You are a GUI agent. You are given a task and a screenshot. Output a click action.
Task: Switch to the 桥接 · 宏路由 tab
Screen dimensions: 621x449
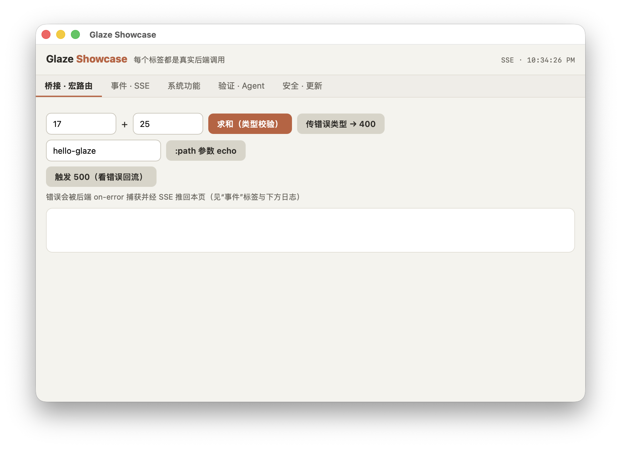[x=69, y=86]
